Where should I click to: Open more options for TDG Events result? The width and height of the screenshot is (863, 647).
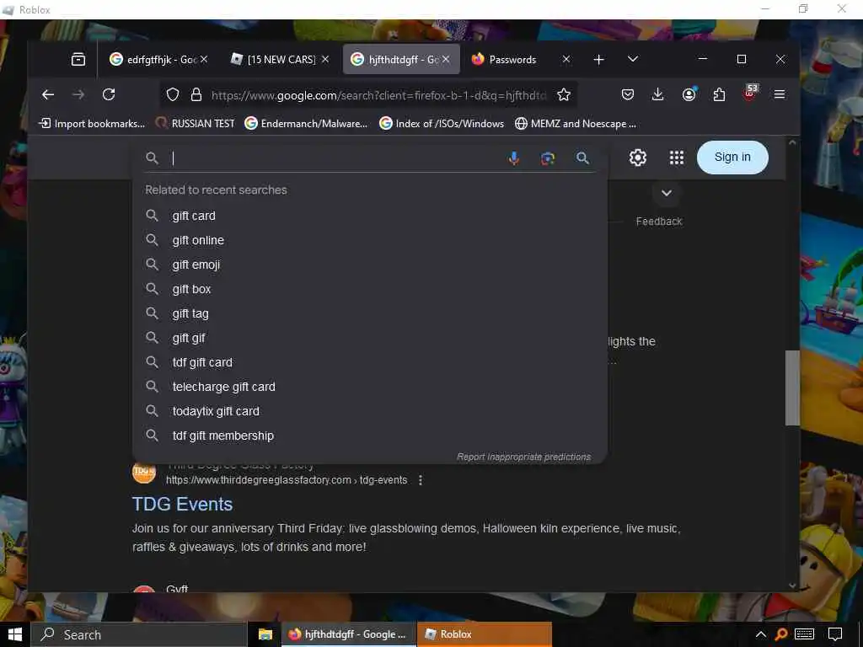point(421,480)
